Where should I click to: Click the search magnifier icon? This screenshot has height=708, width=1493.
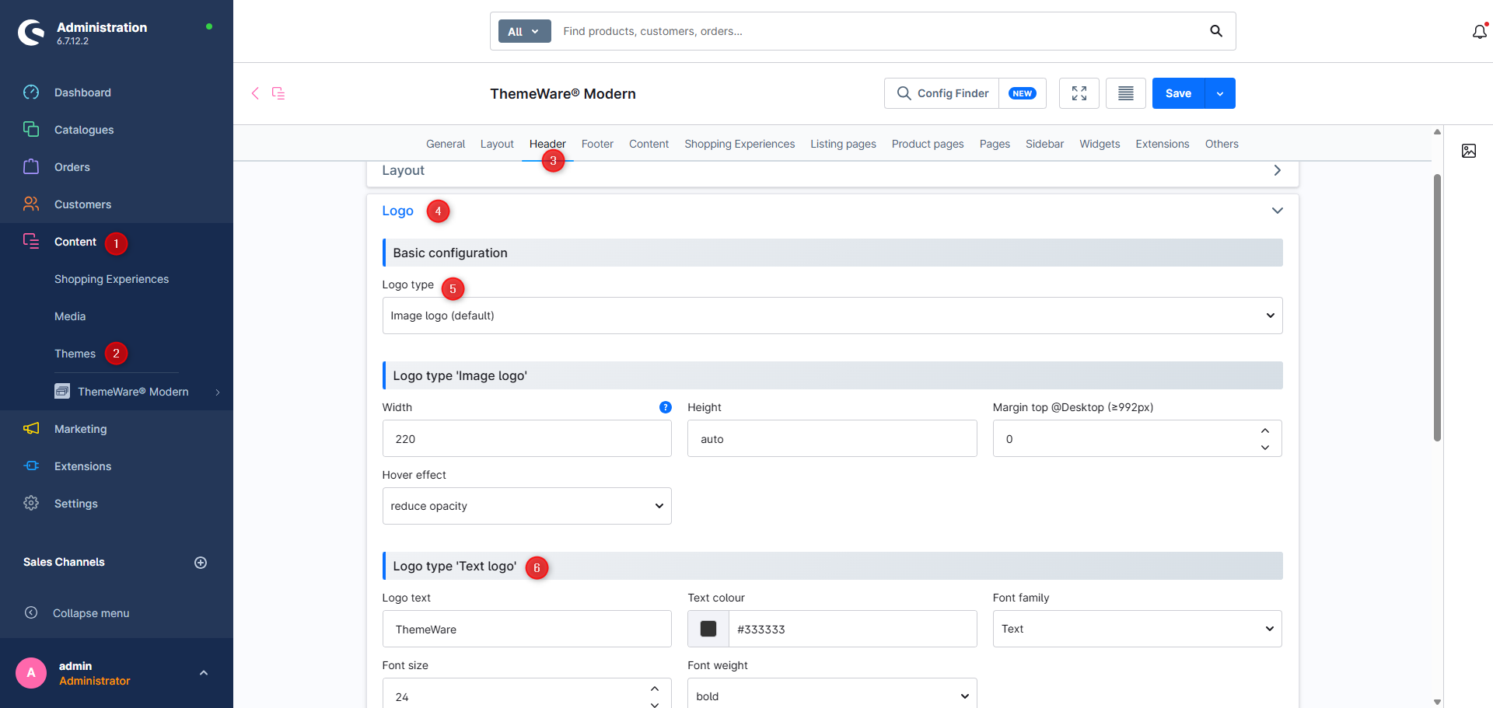(1216, 31)
